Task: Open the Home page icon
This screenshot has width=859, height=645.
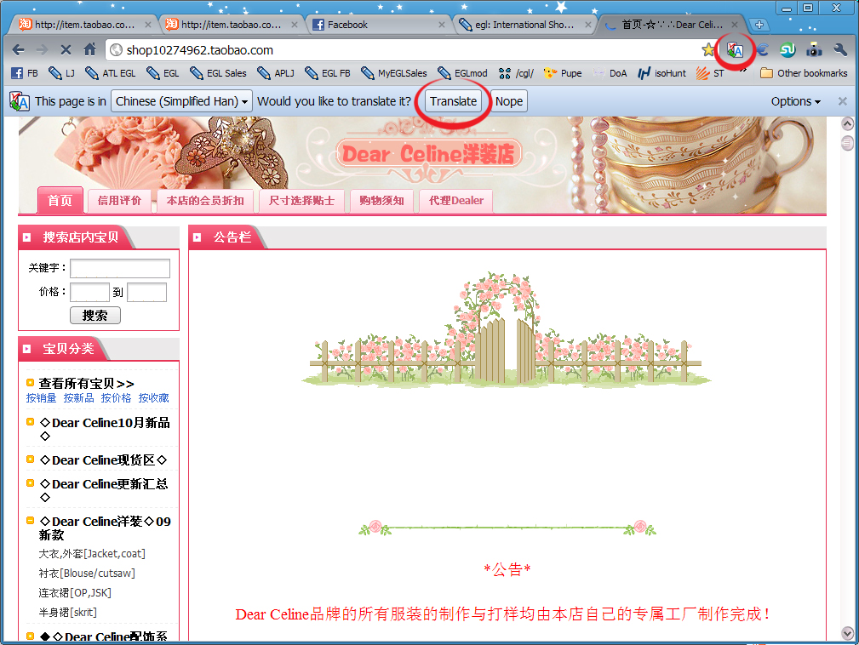Action: tap(90, 50)
